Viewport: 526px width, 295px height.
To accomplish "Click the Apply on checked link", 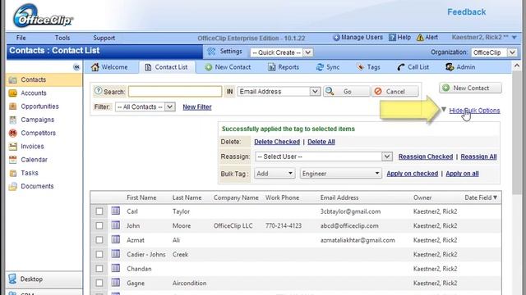I will click(x=413, y=174).
